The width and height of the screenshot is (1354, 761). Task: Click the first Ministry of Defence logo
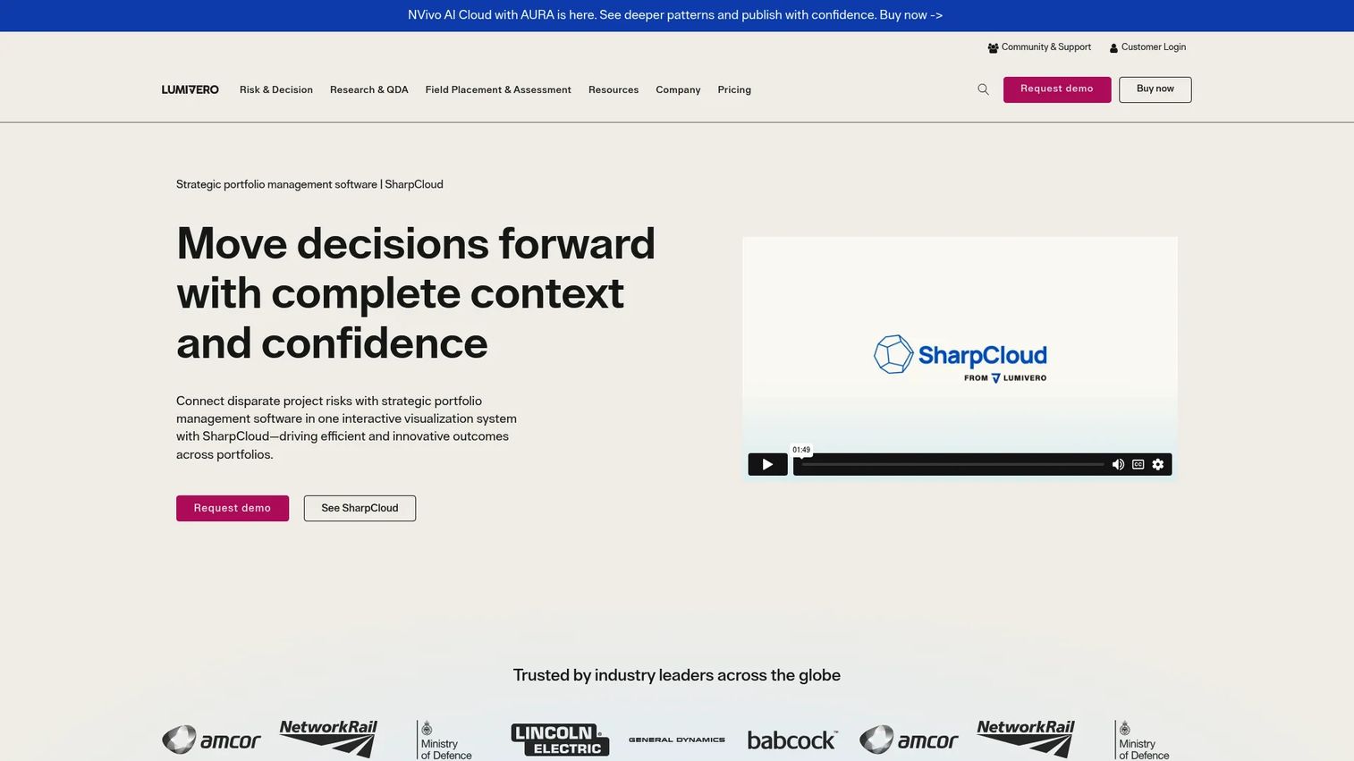[x=444, y=740]
